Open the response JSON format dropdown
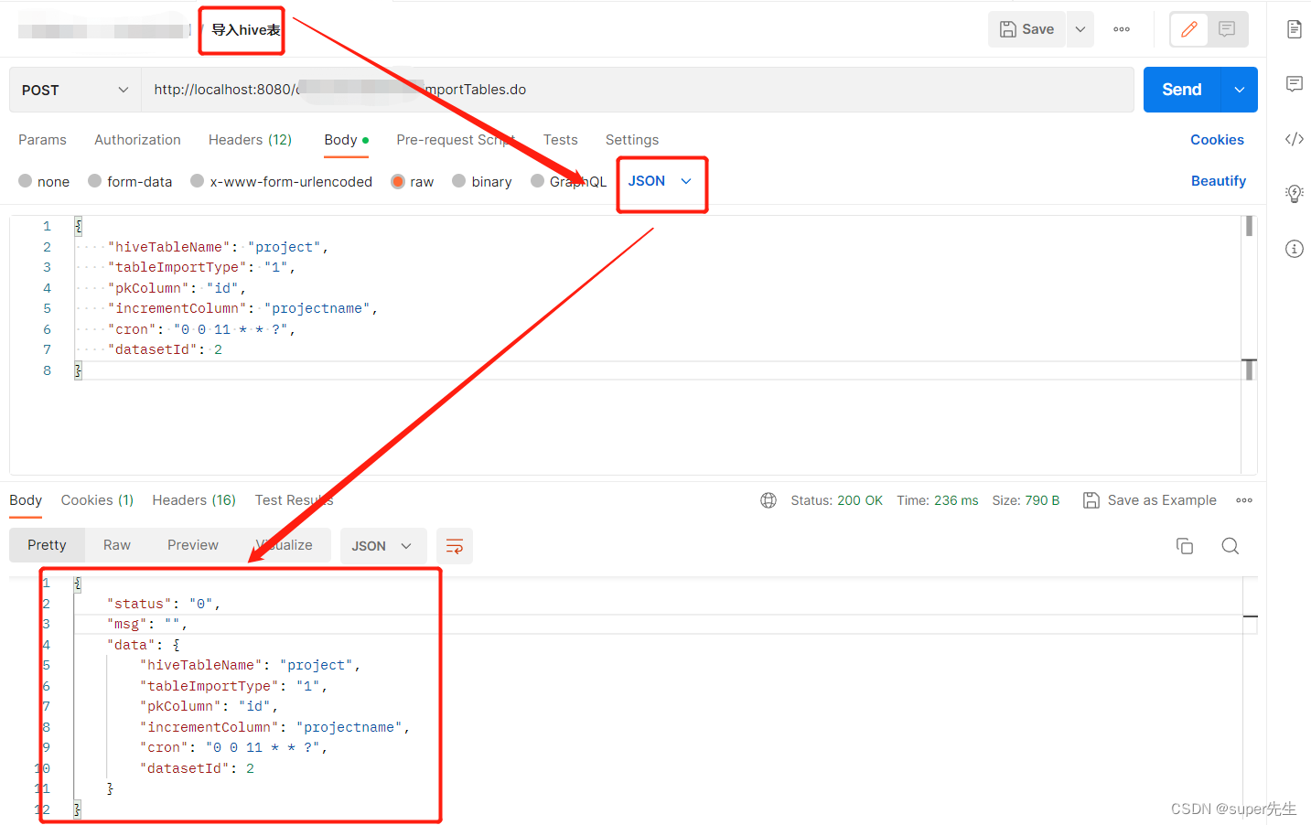Image resolution: width=1311 pixels, height=825 pixels. tap(382, 546)
